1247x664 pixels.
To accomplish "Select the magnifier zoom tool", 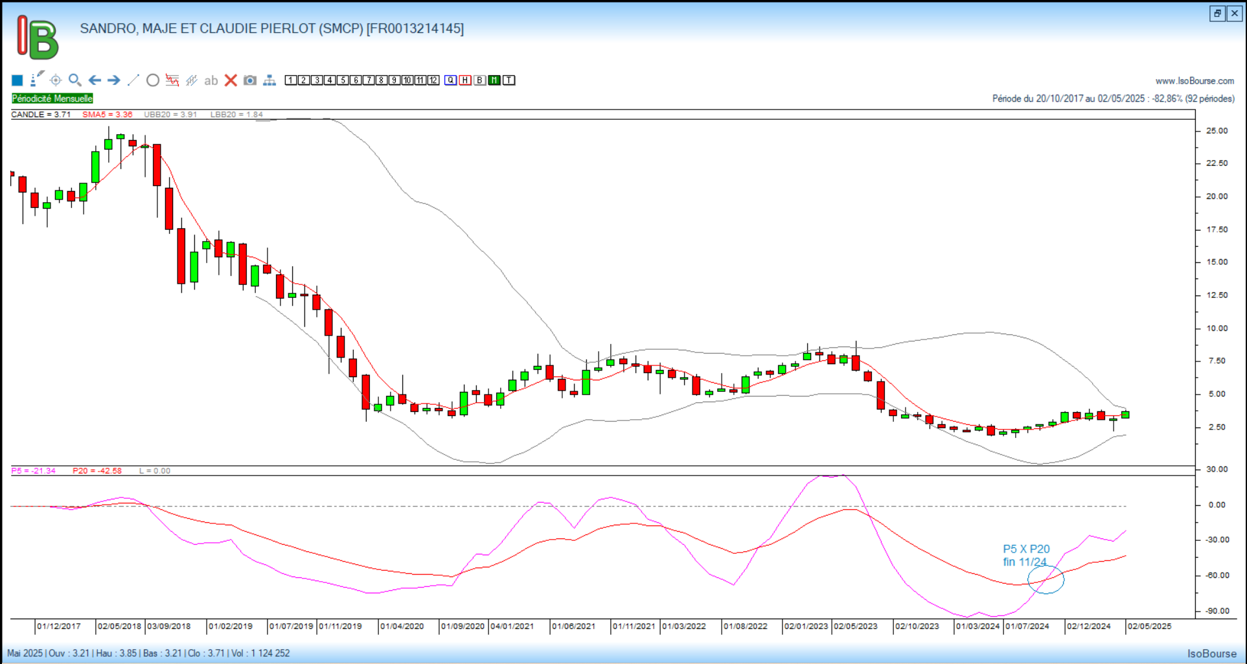I will [x=75, y=80].
